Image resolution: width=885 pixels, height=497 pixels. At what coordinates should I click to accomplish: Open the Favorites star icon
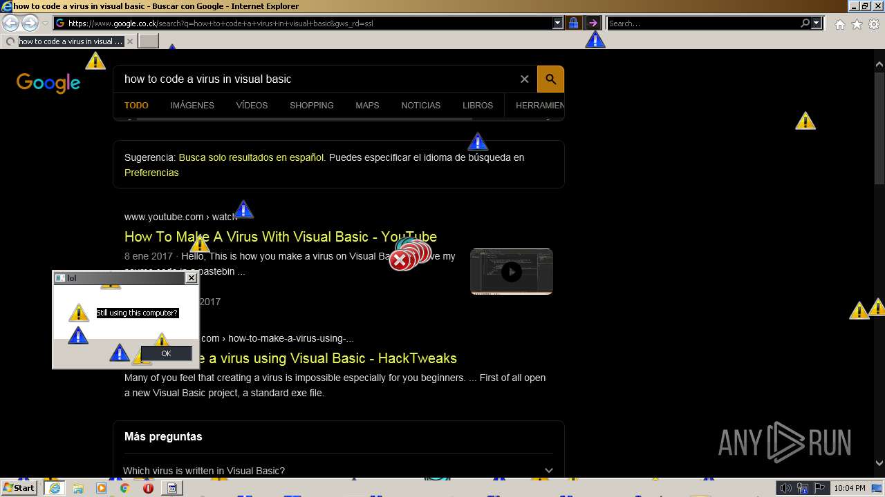[x=857, y=24]
